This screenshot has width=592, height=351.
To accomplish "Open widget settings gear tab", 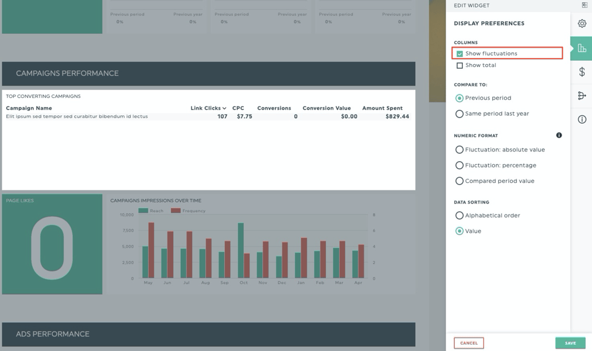I will [x=582, y=24].
